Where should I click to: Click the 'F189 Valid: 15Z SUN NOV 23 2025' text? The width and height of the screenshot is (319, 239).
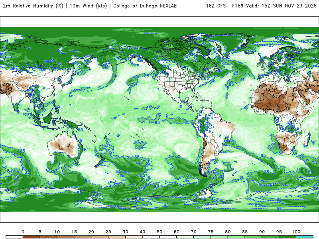click(x=274, y=6)
